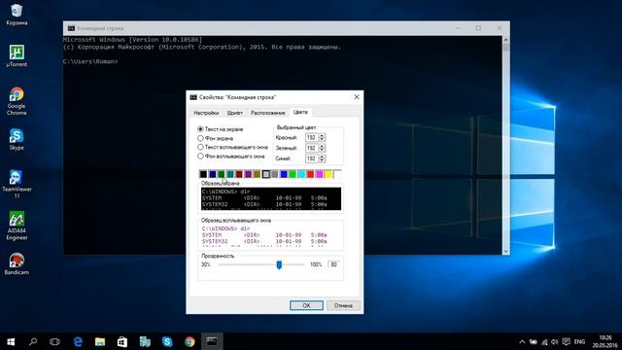622x350 pixels.
Task: Switch to the Шрифт tab
Action: (235, 113)
